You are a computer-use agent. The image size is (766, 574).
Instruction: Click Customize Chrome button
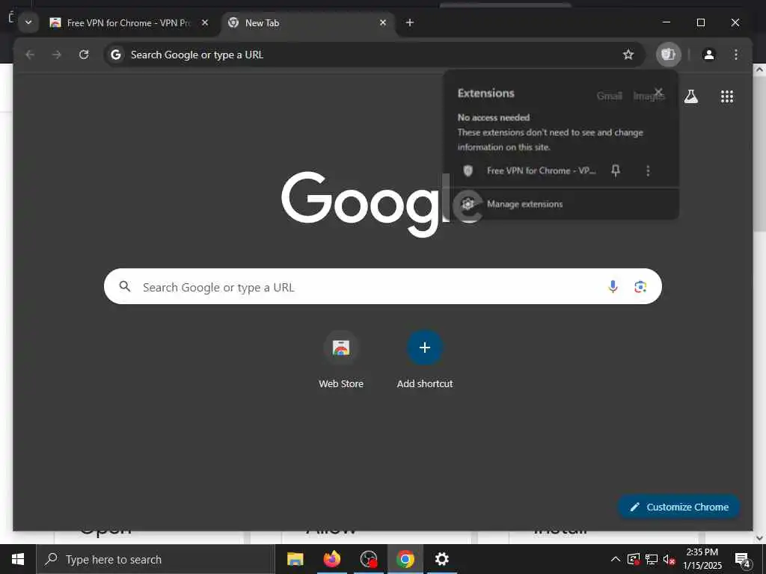click(679, 507)
